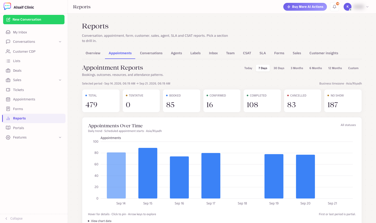This screenshot has height=223, width=376.
Task: Click the Completed stat card
Action: (x=262, y=101)
